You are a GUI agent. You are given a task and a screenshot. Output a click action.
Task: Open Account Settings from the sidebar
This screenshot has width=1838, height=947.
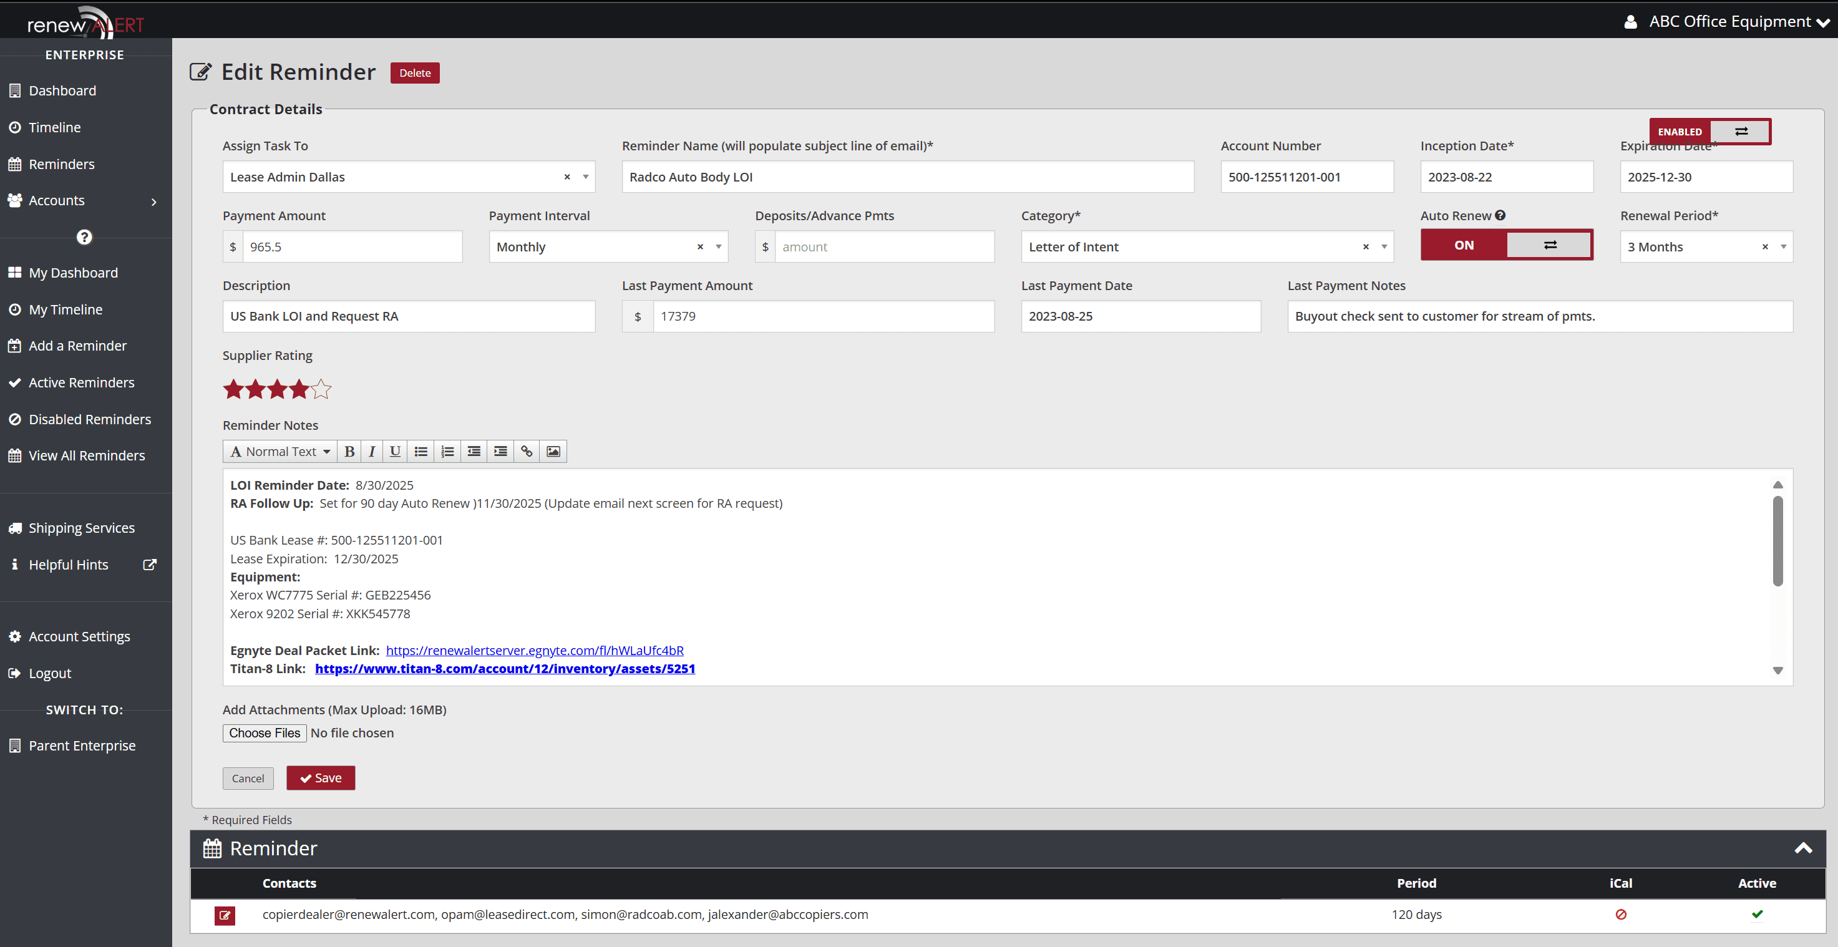click(79, 636)
